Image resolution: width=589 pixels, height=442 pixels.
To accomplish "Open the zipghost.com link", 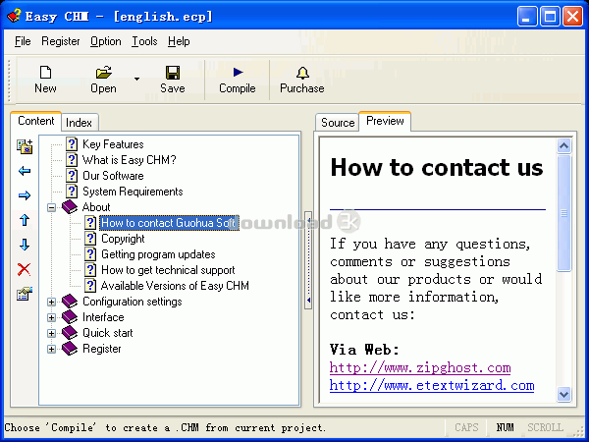I will [x=420, y=367].
